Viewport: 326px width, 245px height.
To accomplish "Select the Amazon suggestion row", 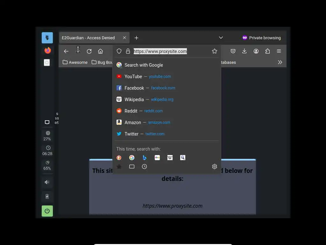I will pos(167,122).
